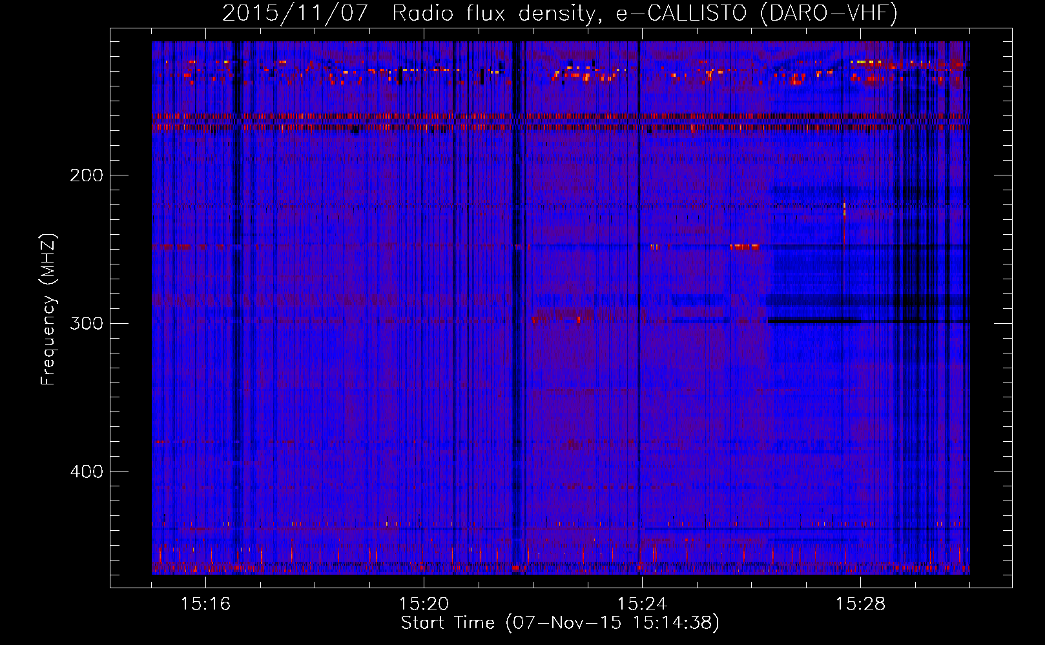Screen dimensions: 1045x645
Task: Click the plot title "2015/11/07 Radio flux density, e-CALLISTO (DARO-VHF)"
Action: click(560, 14)
